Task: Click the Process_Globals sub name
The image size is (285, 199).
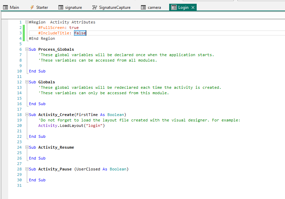Action: (56, 49)
